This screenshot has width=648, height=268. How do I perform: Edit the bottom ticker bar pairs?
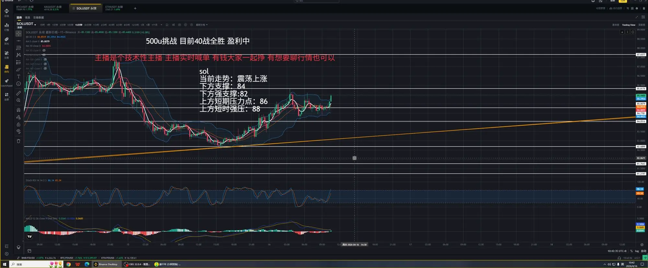pyautogui.click(x=18, y=258)
